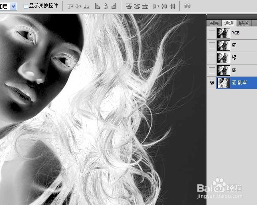
Task: Click the distribute vertical centers icon
Action: (137, 6)
